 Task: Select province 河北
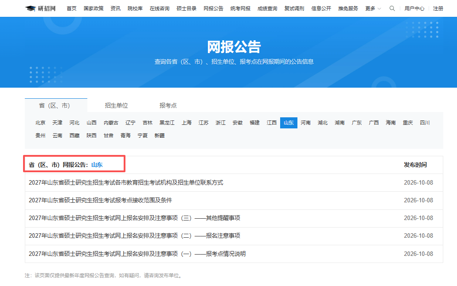(74, 123)
